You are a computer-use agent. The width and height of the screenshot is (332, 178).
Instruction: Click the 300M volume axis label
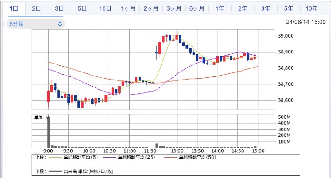(284, 129)
